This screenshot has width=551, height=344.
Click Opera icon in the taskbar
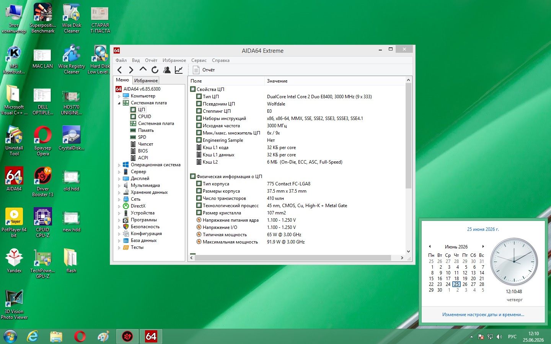pyautogui.click(x=80, y=336)
